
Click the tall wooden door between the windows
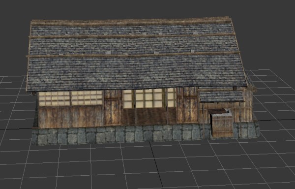(x=113, y=107)
